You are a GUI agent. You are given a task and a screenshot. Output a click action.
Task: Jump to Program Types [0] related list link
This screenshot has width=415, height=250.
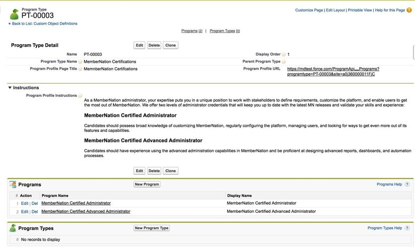(x=225, y=31)
